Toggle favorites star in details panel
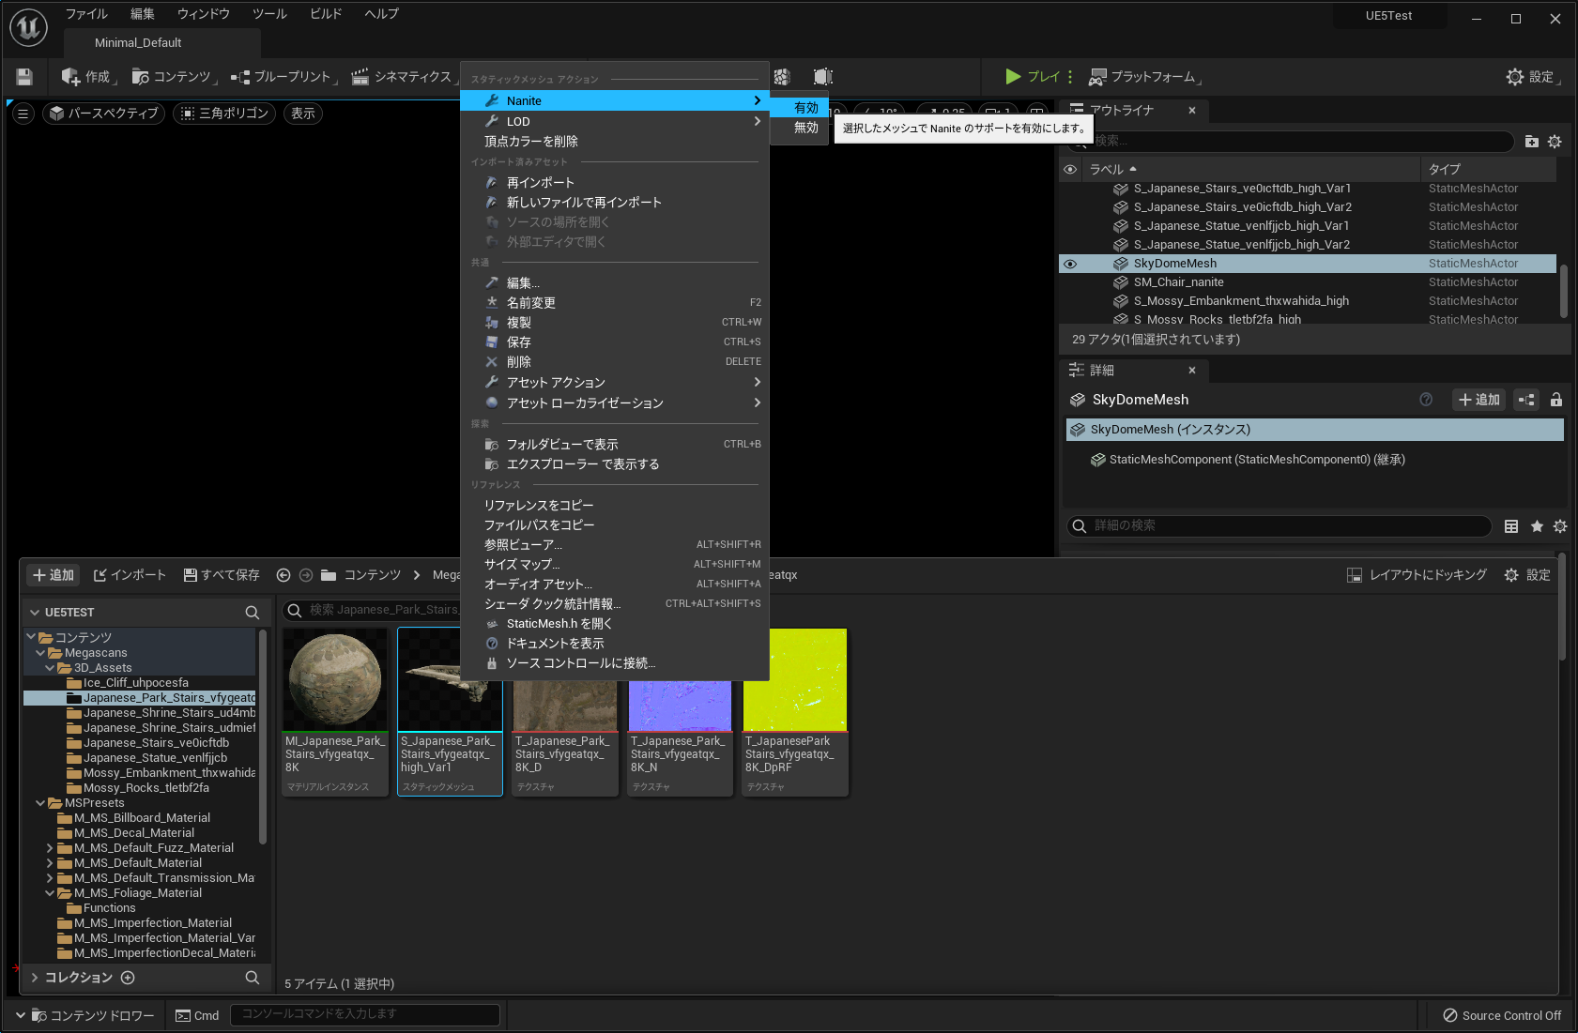 pos(1537,526)
